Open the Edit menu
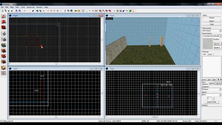Viewport: 222px width, 125px height. pyautogui.click(x=7, y=7)
